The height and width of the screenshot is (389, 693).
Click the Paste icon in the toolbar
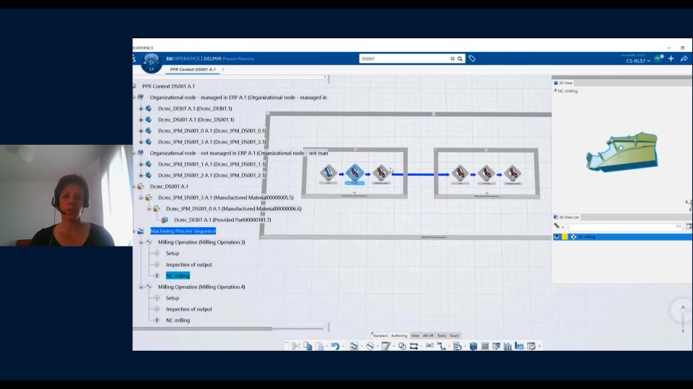pyautogui.click(x=320, y=346)
